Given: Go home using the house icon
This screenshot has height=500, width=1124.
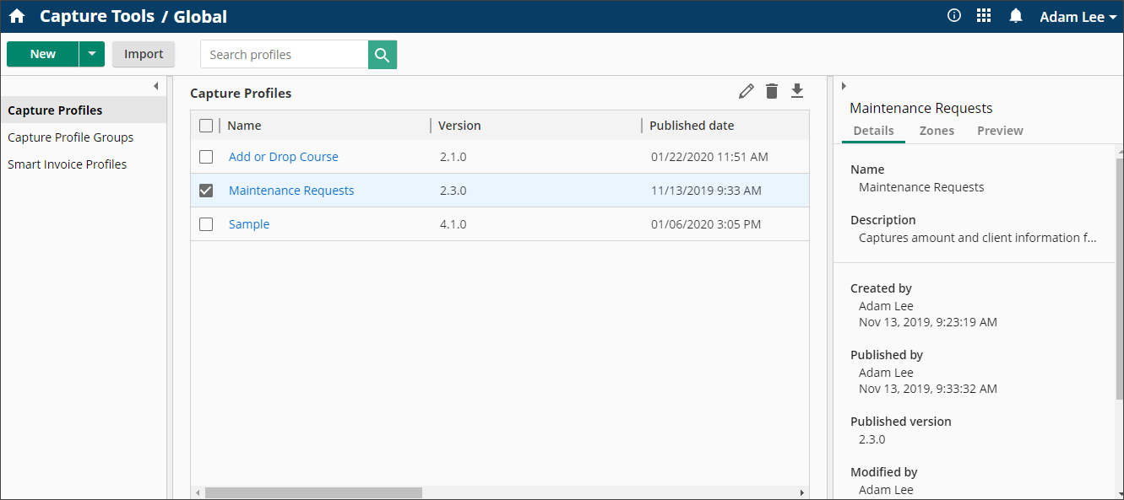Looking at the screenshot, I should (17, 16).
